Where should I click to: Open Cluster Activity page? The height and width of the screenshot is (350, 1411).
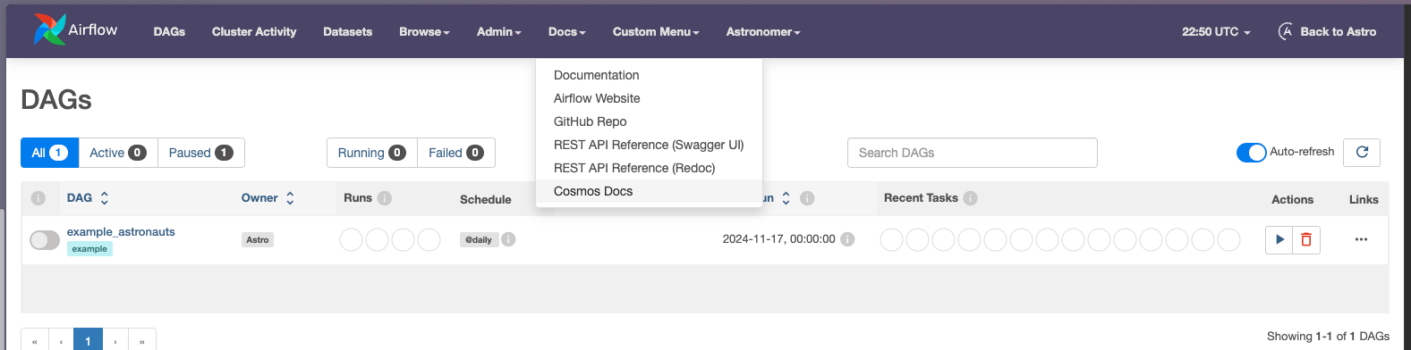[254, 31]
